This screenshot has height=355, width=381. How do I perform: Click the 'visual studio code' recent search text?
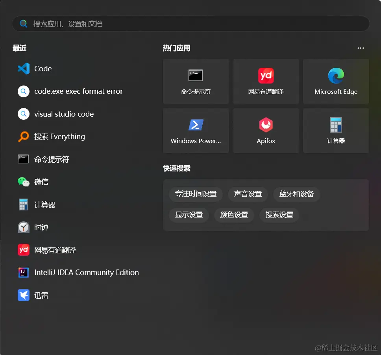[x=64, y=114]
